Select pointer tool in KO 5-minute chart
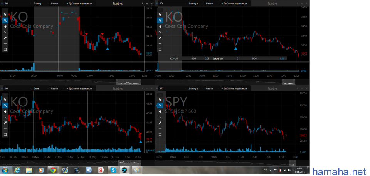370x176 pixels. coord(5,15)
